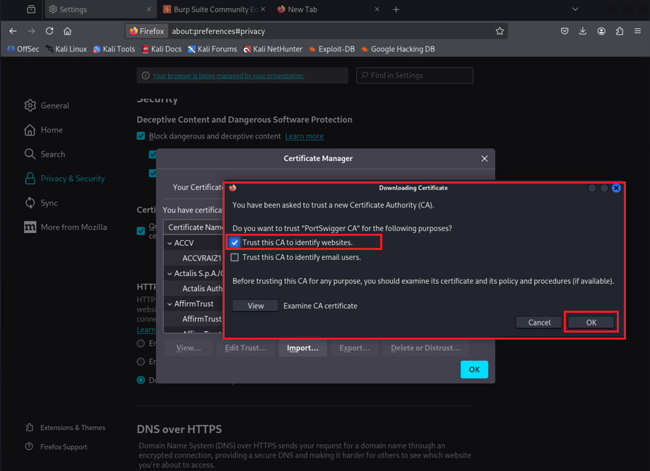Open the Kali NetHunter bookmark

(273, 49)
